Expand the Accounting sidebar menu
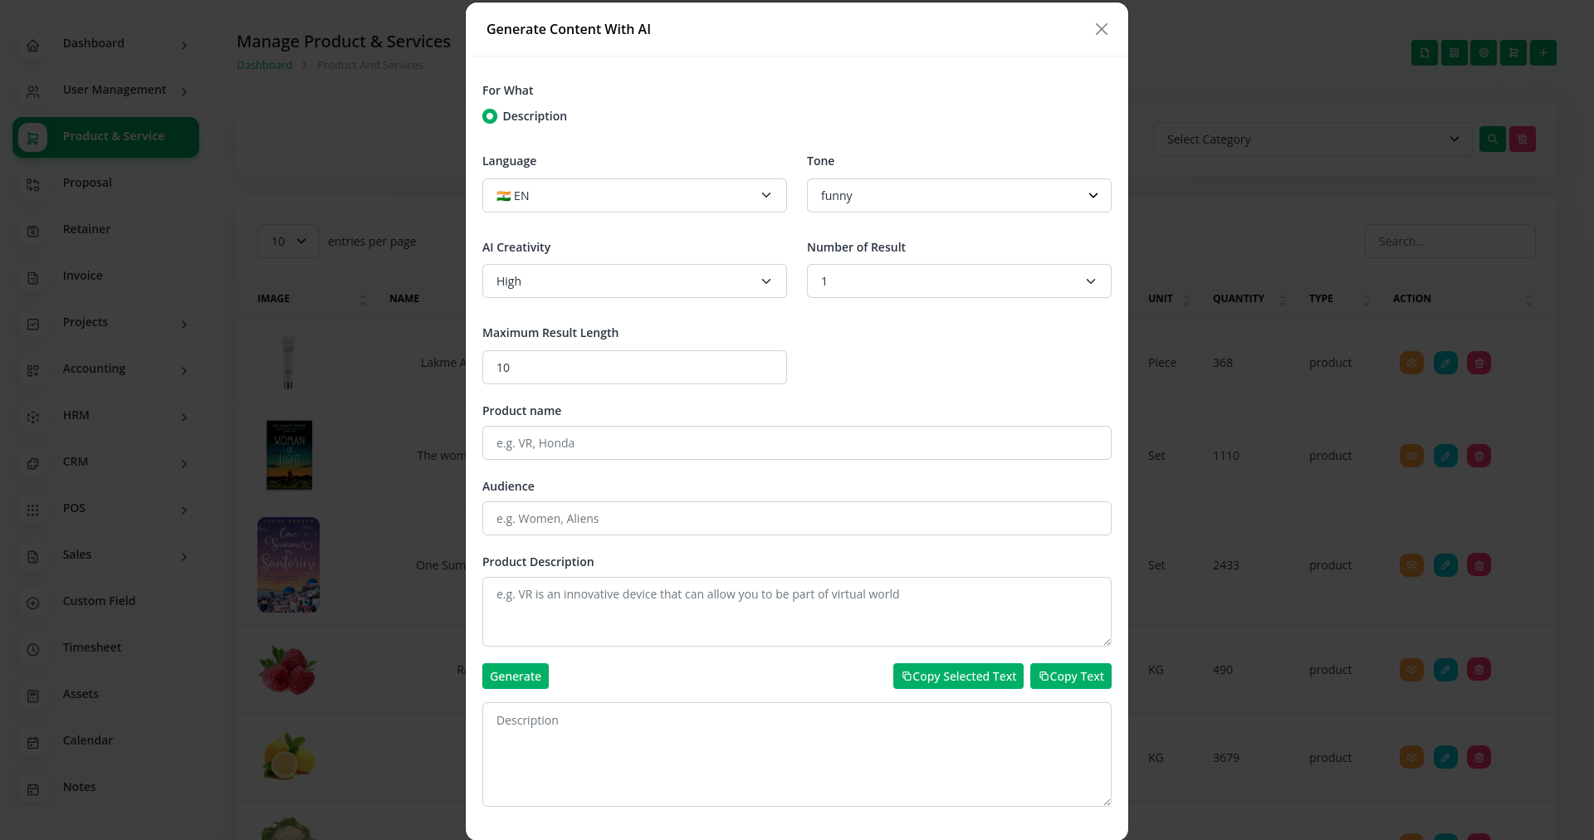The width and height of the screenshot is (1594, 840). (x=94, y=369)
